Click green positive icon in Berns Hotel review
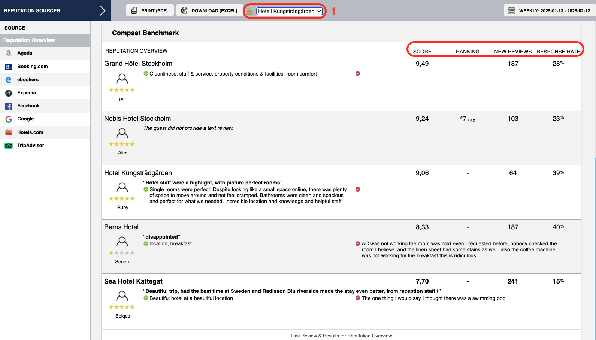The width and height of the screenshot is (596, 340). [x=146, y=244]
